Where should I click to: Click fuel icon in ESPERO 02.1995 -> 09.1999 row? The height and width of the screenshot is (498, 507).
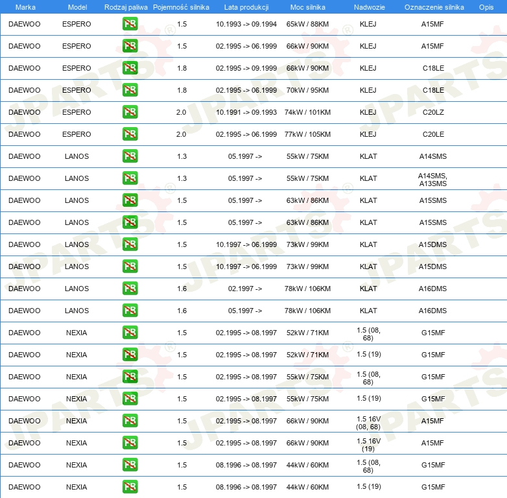130,68
